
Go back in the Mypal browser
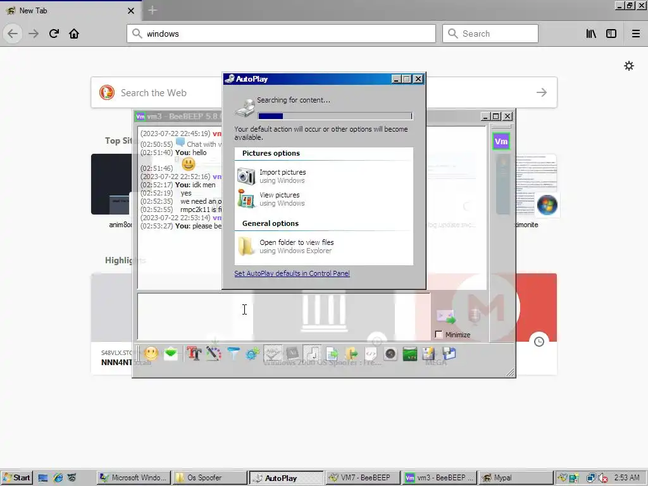pyautogui.click(x=13, y=34)
